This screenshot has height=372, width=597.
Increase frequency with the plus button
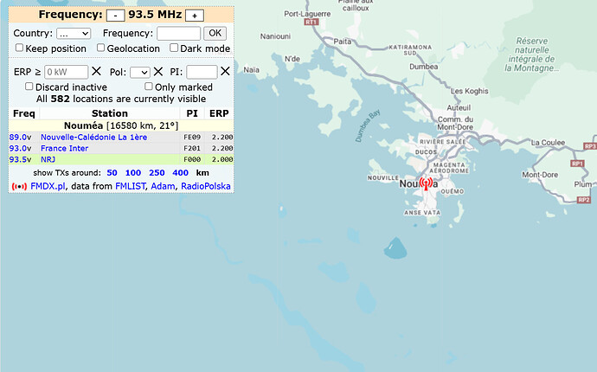[x=196, y=16]
